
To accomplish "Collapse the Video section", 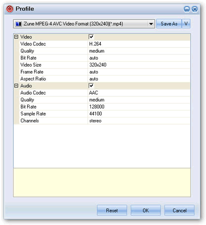I will coord(16,37).
